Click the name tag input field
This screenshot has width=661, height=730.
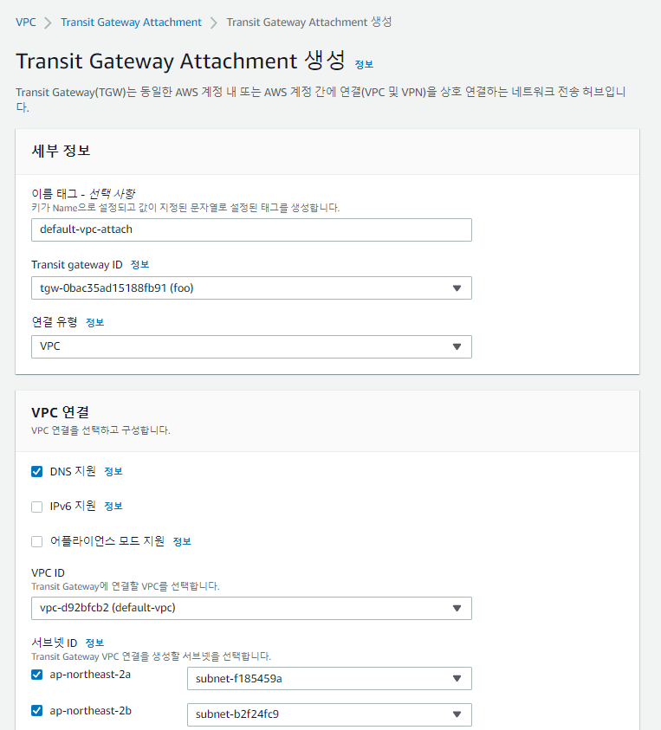(251, 229)
